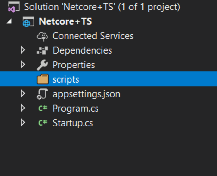Expand the Properties node arrow
The width and height of the screenshot is (217, 176).
pyautogui.click(x=22, y=65)
